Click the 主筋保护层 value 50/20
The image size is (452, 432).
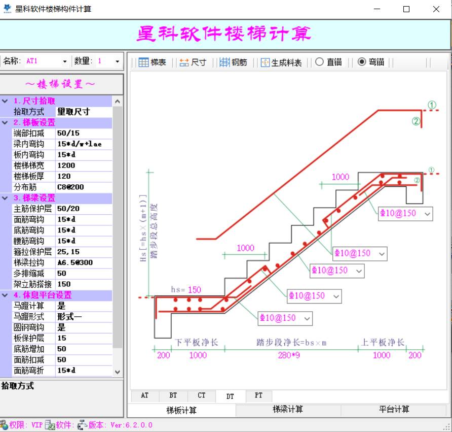84,209
